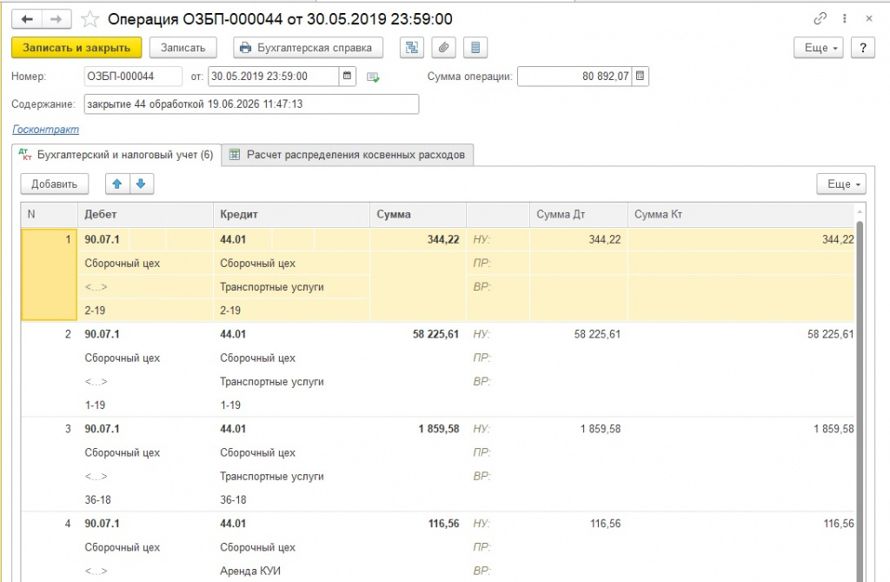This screenshot has height=582, width=890.
Task: Click the Сумма Кт column header
Action: click(741, 214)
